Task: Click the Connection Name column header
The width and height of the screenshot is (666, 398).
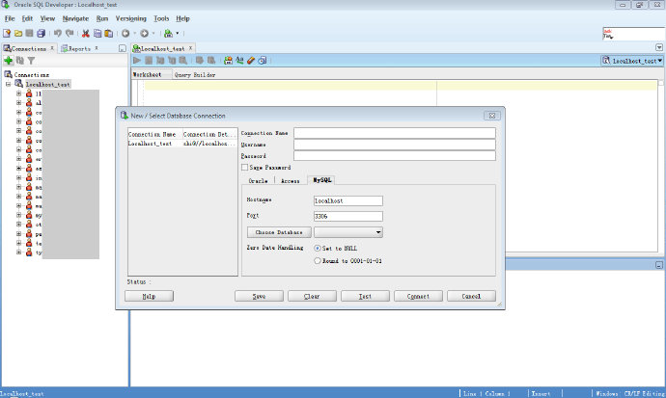Action: (x=155, y=134)
